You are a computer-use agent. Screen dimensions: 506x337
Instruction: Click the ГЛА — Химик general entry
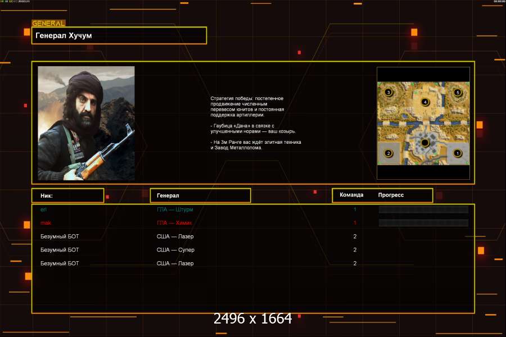[174, 223]
